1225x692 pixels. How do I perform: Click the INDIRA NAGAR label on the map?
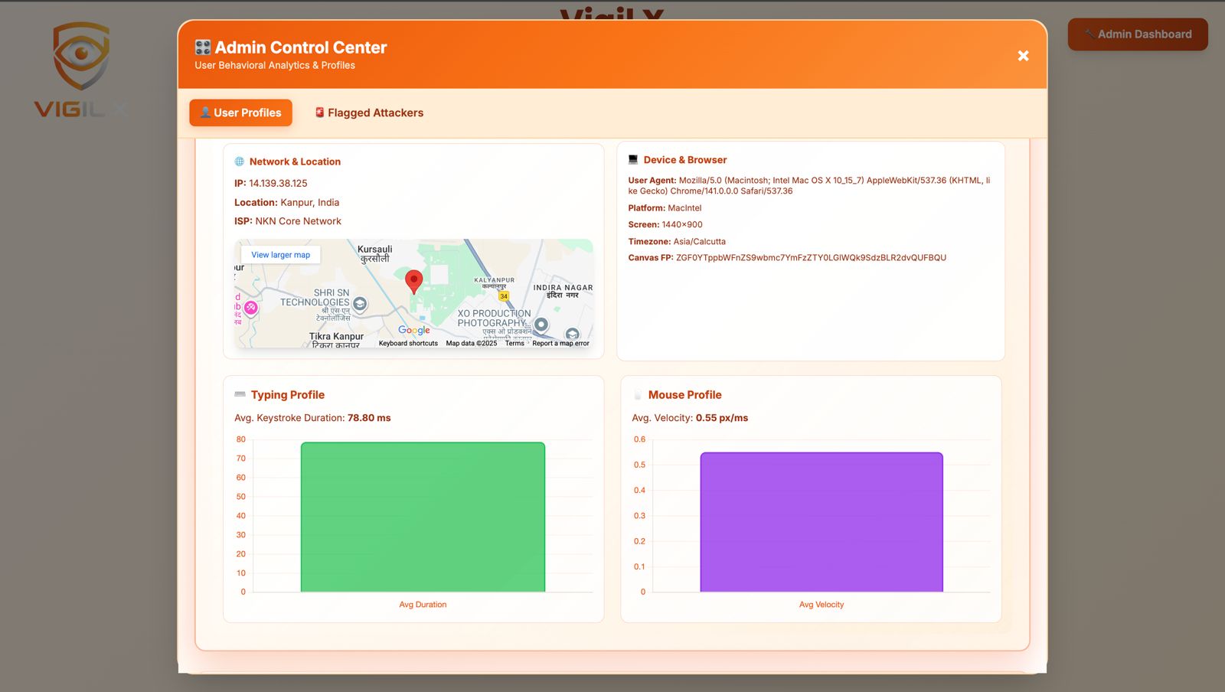pyautogui.click(x=563, y=292)
